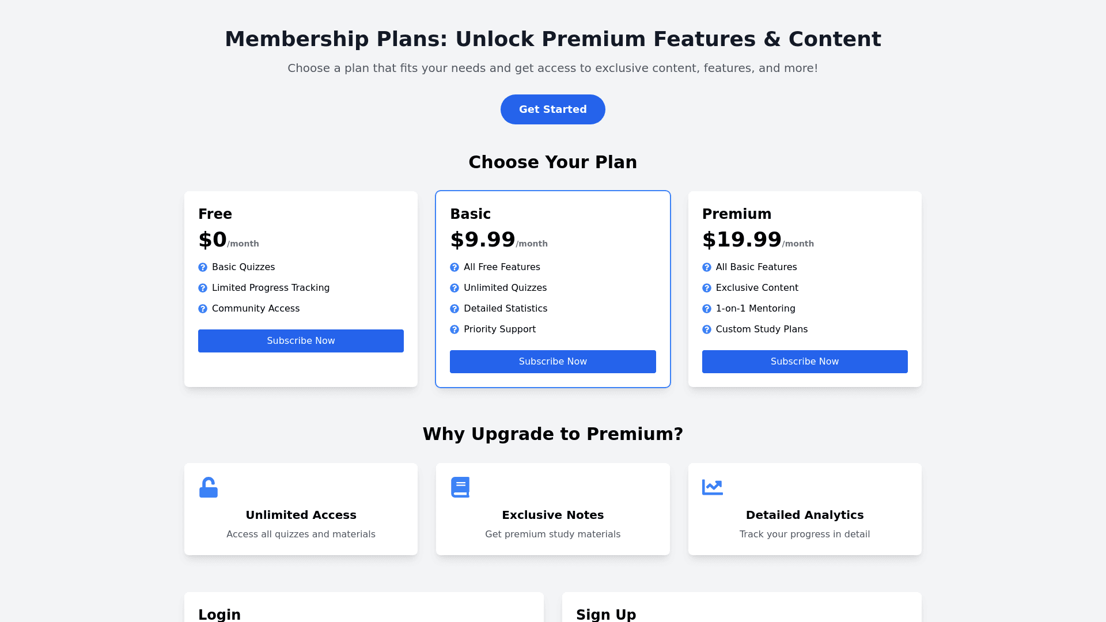Click the Sign Up section heading

[606, 615]
